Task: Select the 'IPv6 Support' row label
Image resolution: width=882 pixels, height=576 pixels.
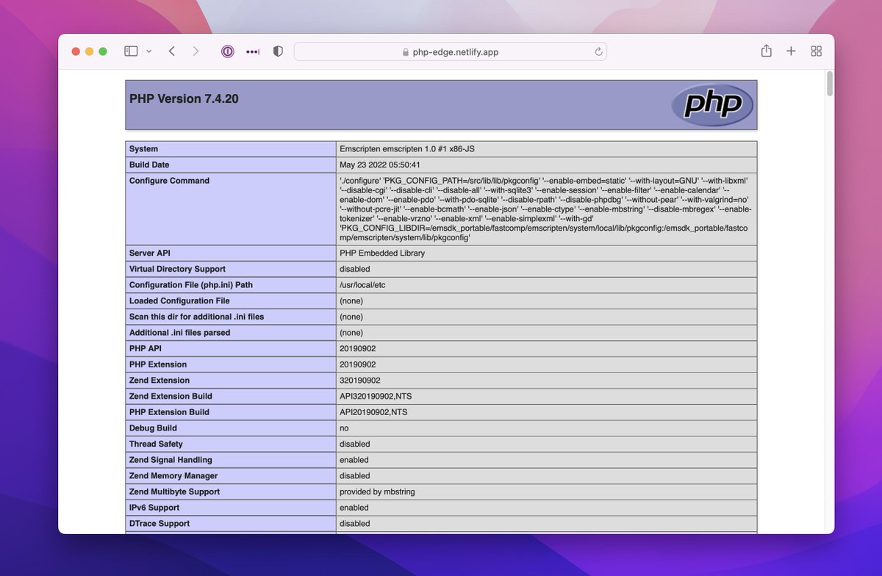Action: pyautogui.click(x=154, y=508)
